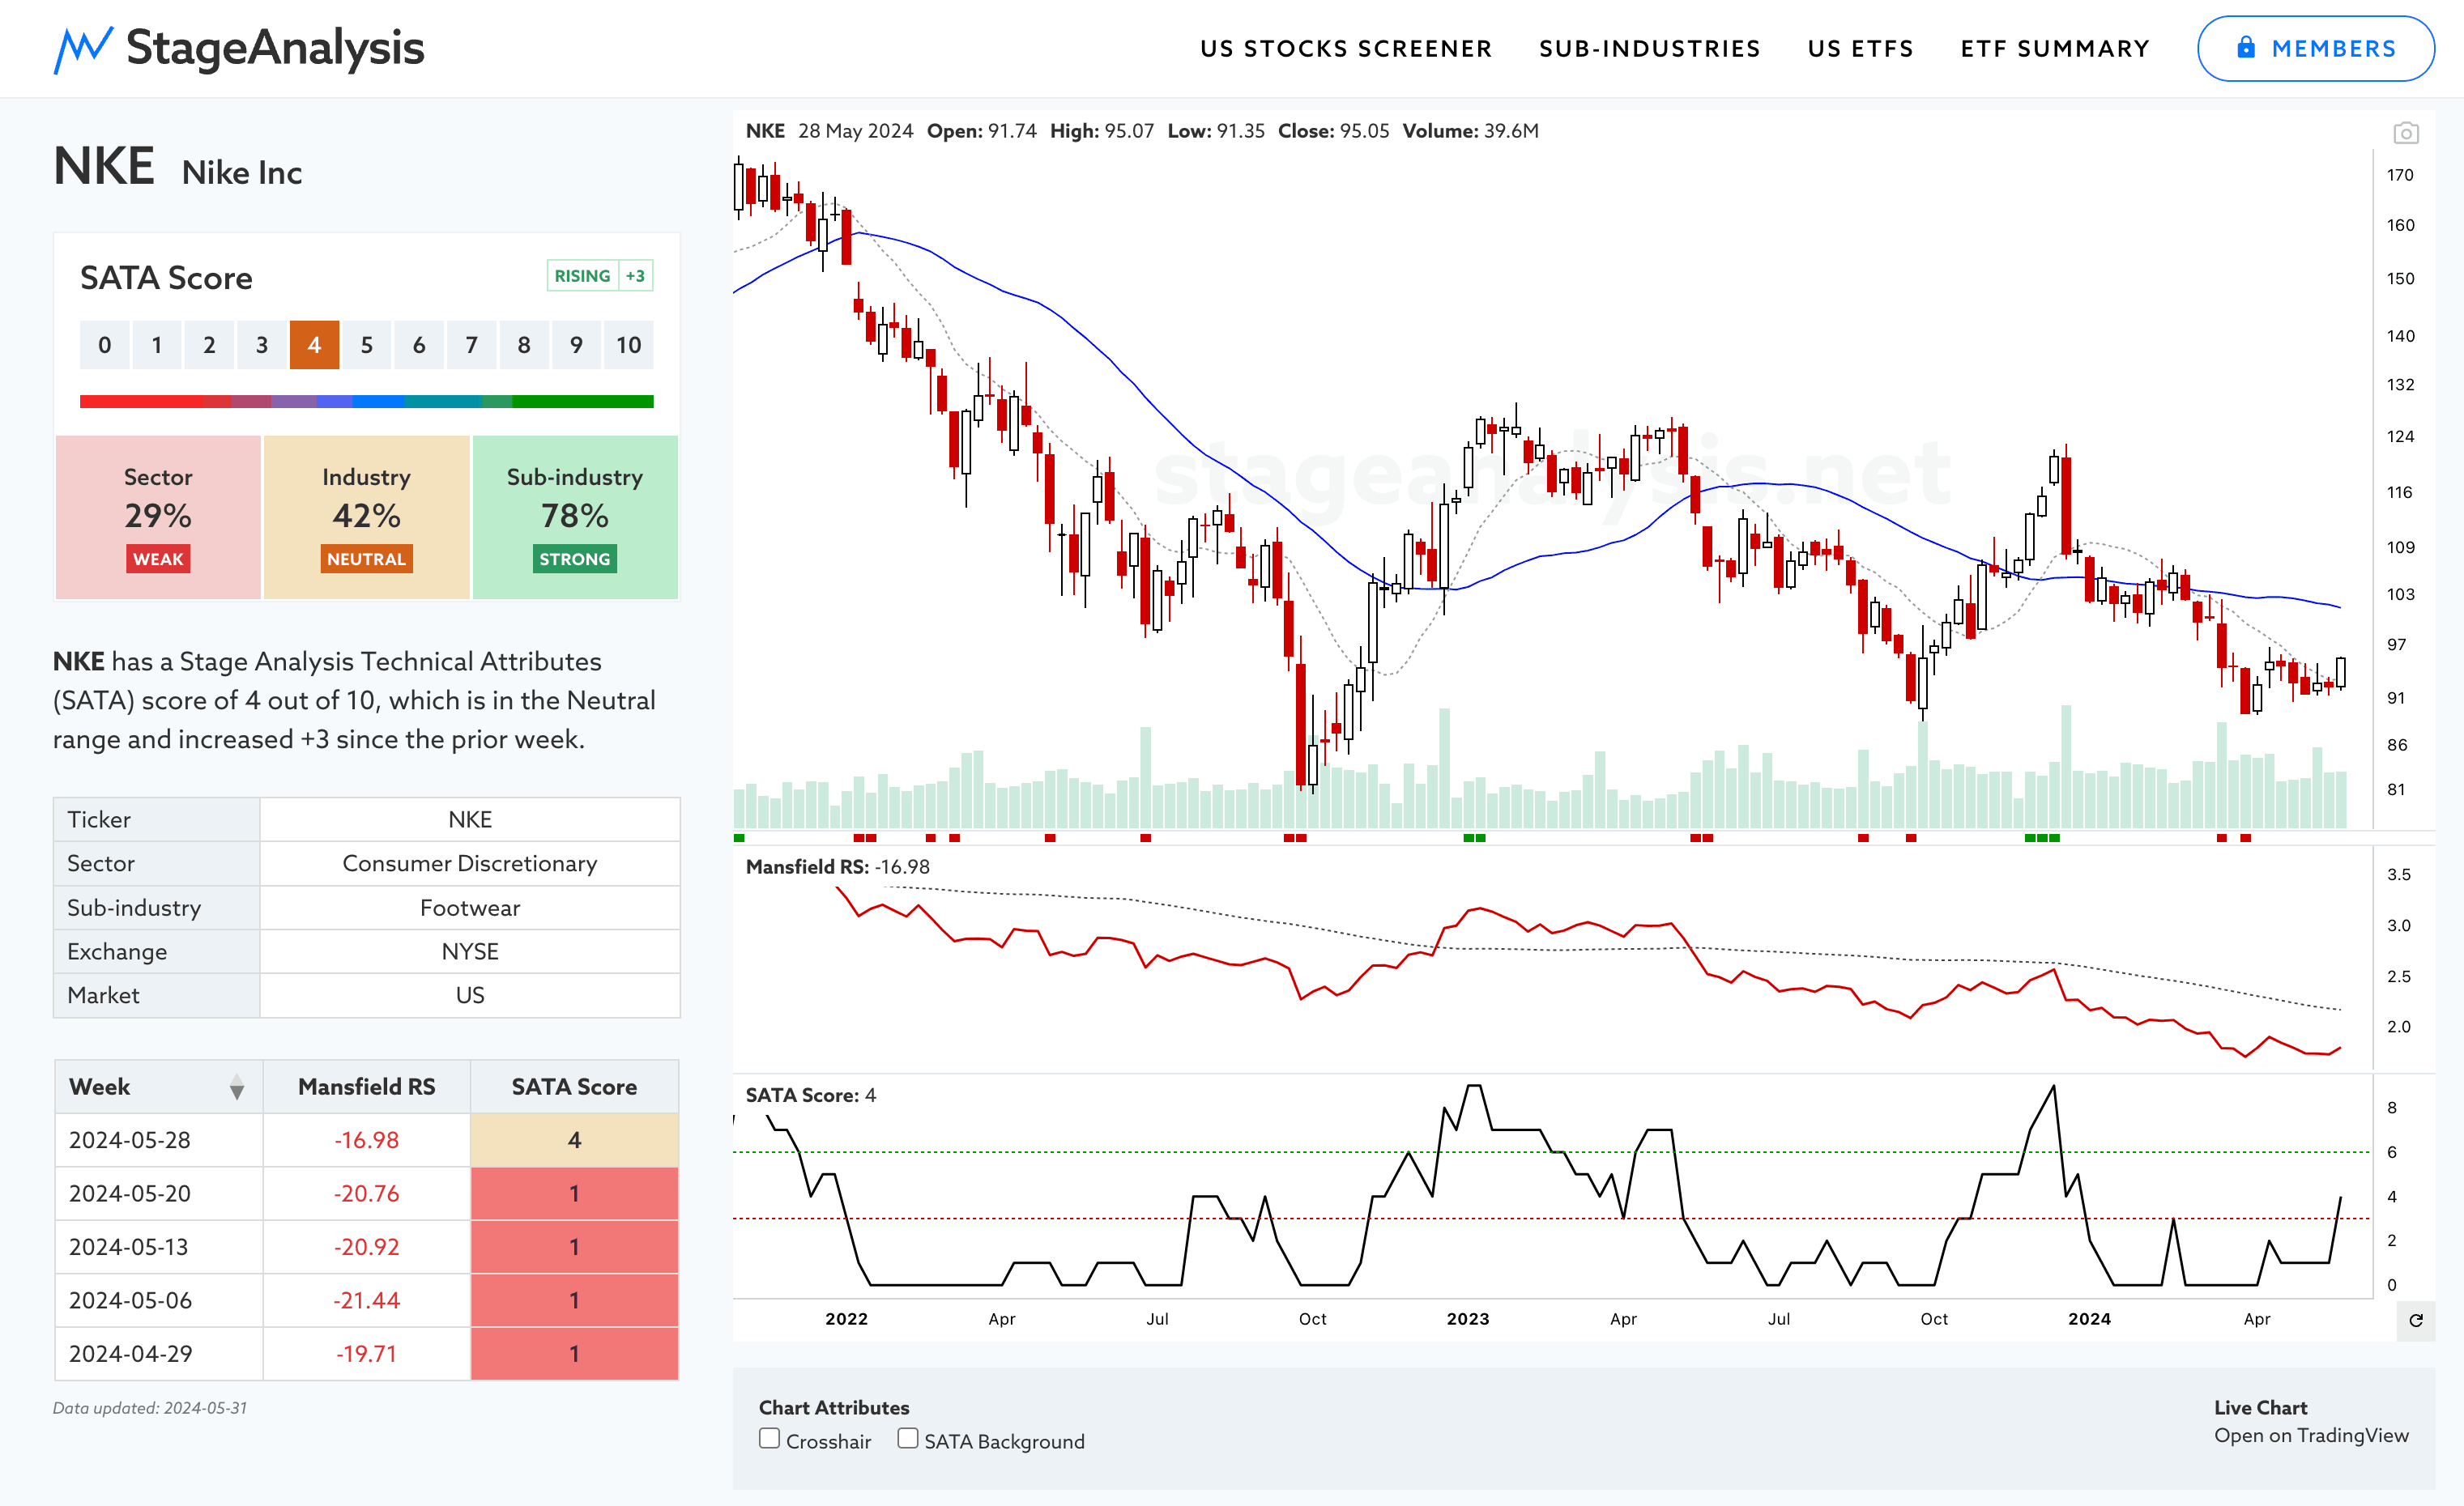
Task: Click the US market value
Action: 470,995
